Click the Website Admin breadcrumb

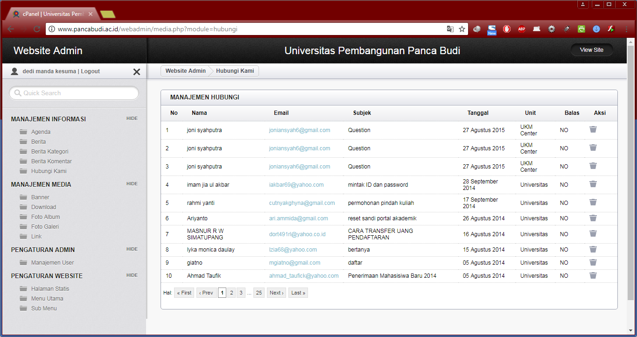pyautogui.click(x=185, y=71)
